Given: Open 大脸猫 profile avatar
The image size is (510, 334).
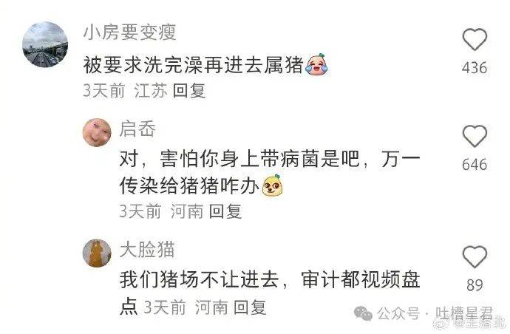Looking at the screenshot, I should pyautogui.click(x=97, y=253).
